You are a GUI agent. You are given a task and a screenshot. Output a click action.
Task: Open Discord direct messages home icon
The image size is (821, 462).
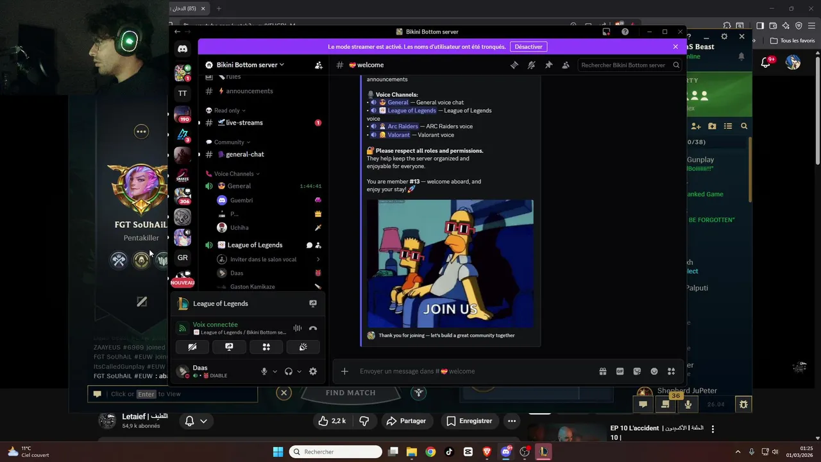[x=183, y=49]
